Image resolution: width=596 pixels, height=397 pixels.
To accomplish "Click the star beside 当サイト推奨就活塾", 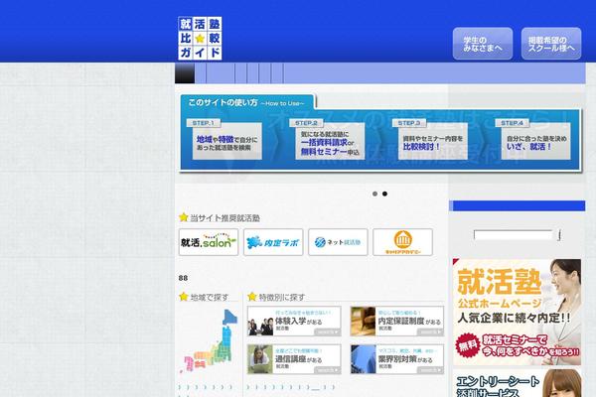I will point(184,217).
